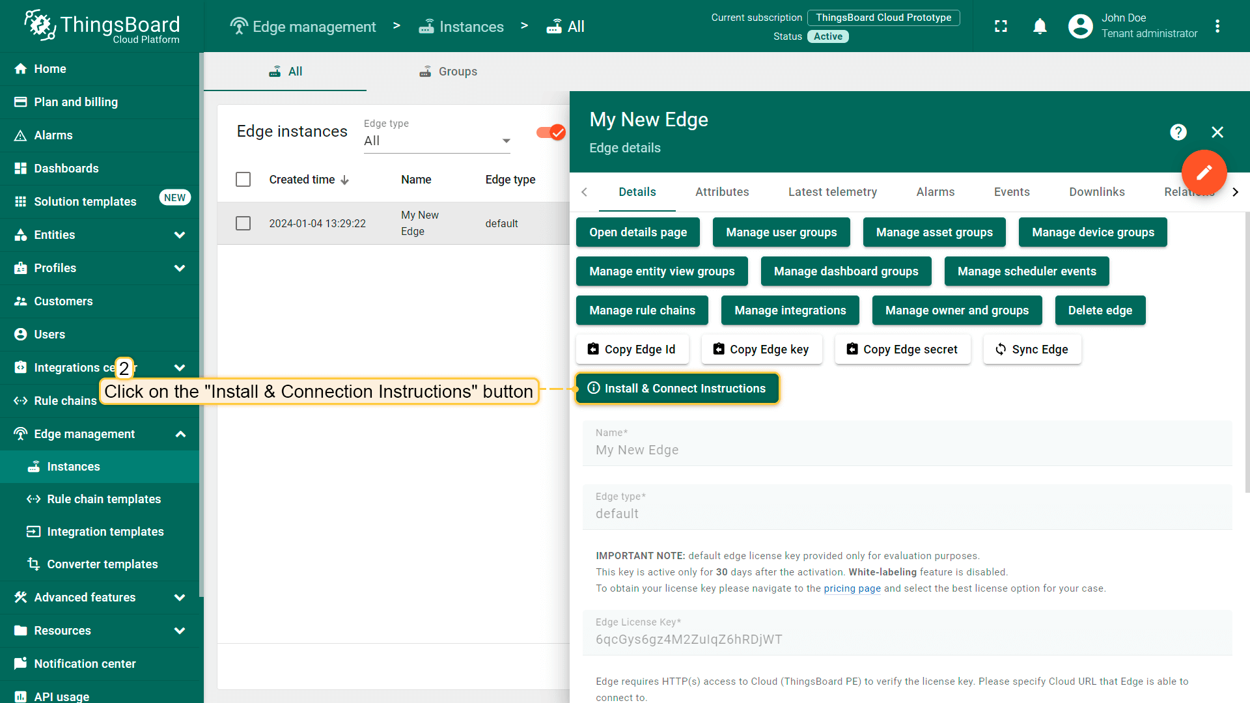Open the Edge type All dropdown
This screenshot has width=1250, height=703.
[x=437, y=141]
